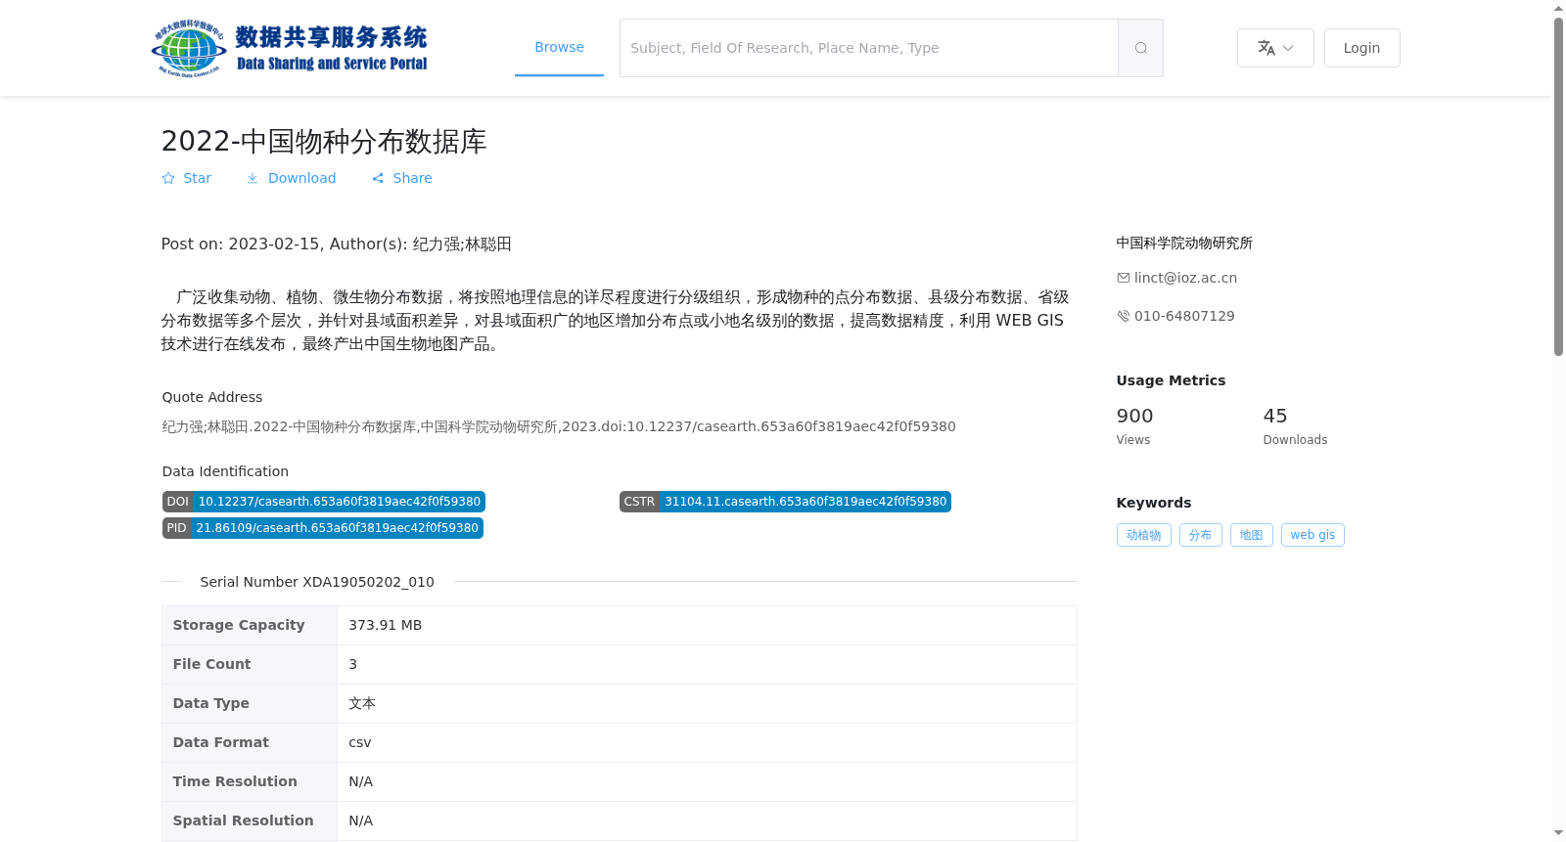Image resolution: width=1566 pixels, height=842 pixels.
Task: Click the institute name 中国科学院动物研究所
Action: [1184, 243]
